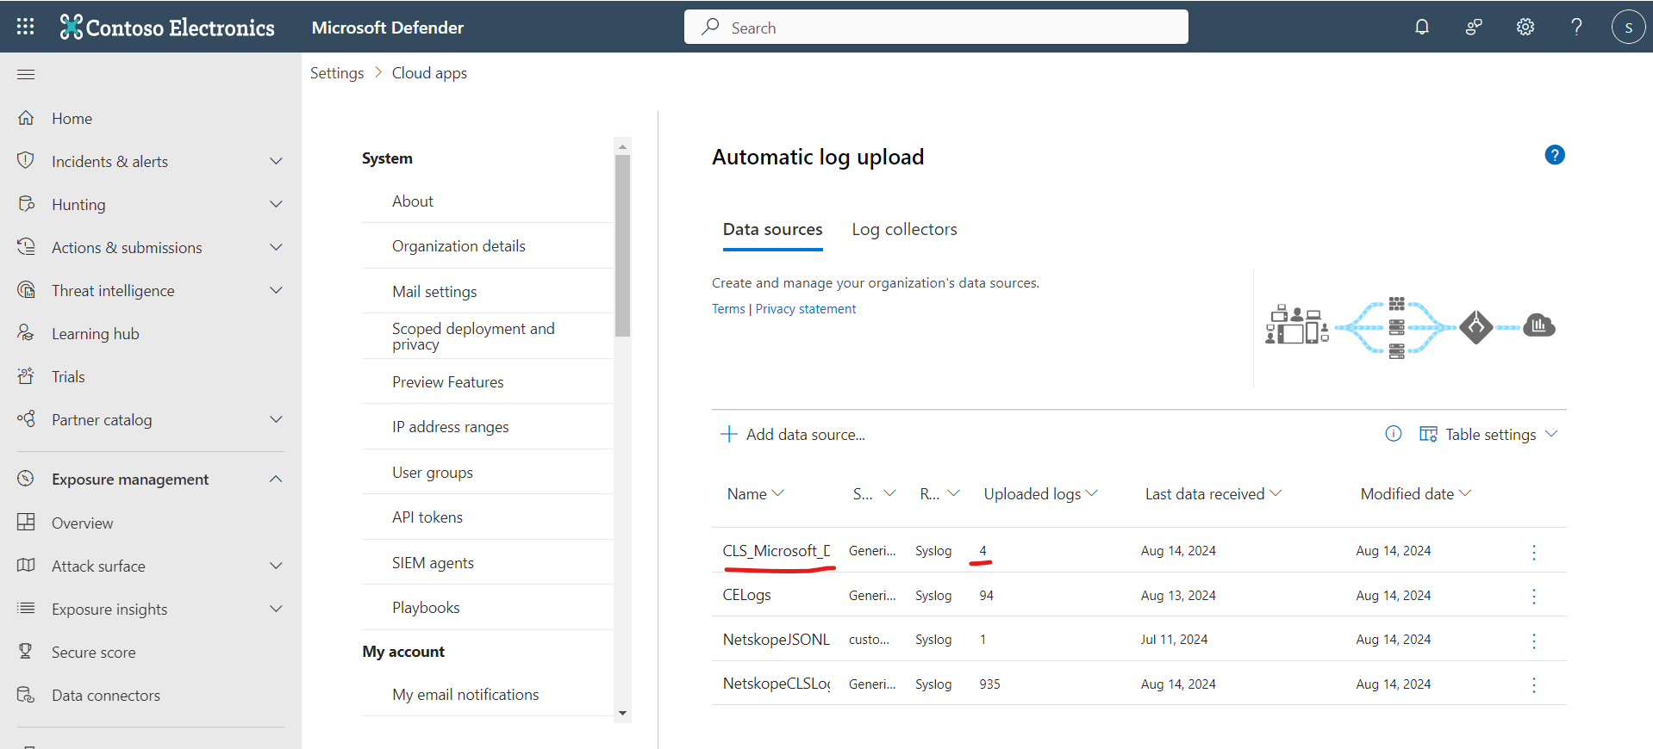1653x749 pixels.
Task: Click the settings list scrollbar down arrow
Action: coord(622,713)
